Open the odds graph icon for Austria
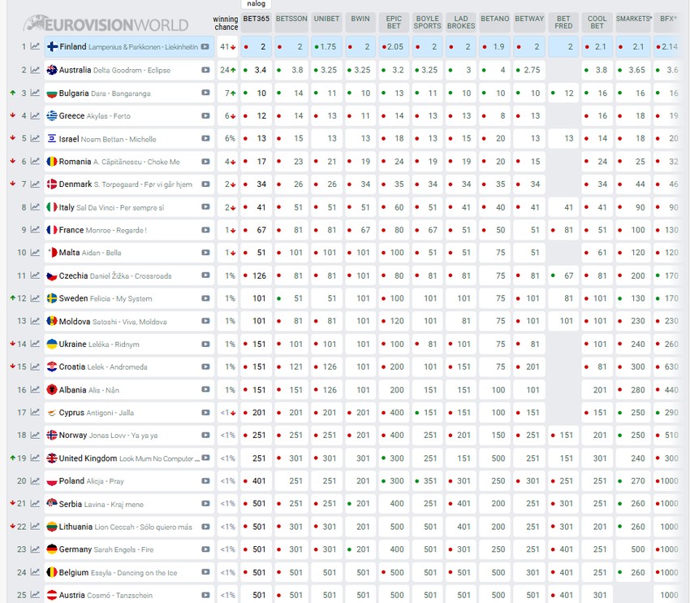This screenshot has height=603, width=690. click(35, 595)
